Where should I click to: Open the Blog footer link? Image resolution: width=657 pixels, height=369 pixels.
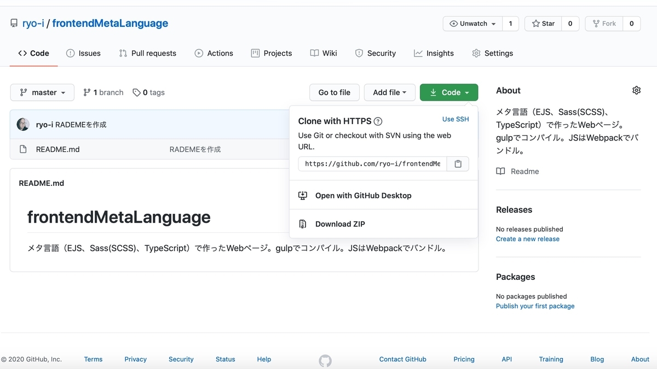(597, 359)
